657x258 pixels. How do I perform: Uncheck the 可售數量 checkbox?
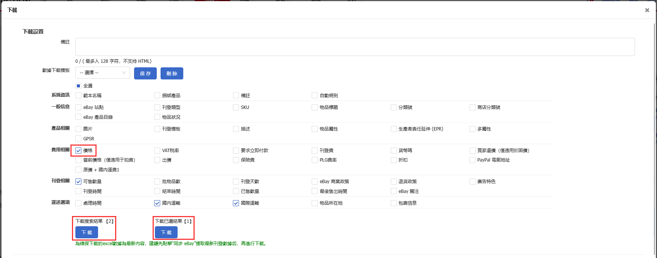click(78, 182)
